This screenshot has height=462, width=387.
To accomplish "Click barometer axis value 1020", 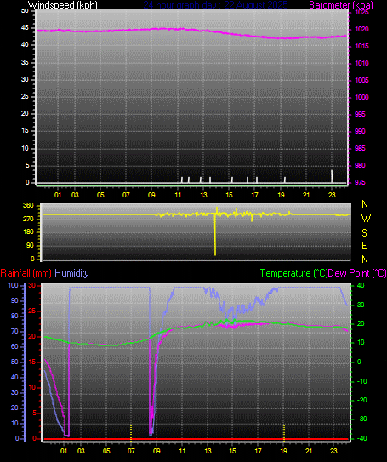I will pos(361,29).
